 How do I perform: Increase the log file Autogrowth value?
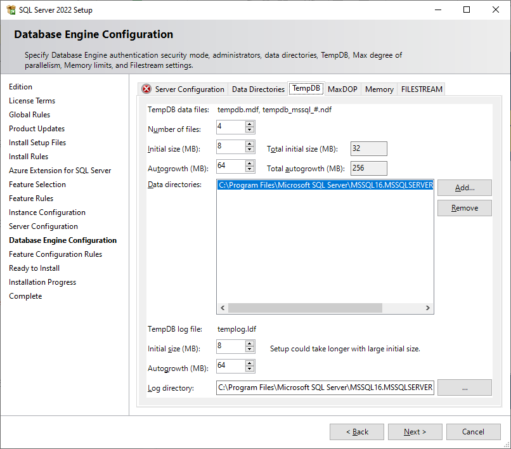pyautogui.click(x=248, y=363)
